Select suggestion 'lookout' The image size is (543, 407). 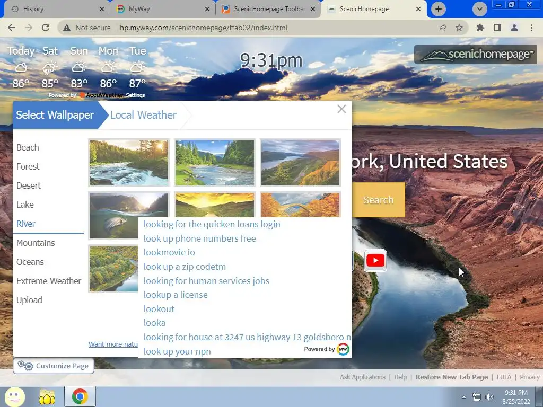[159, 309]
